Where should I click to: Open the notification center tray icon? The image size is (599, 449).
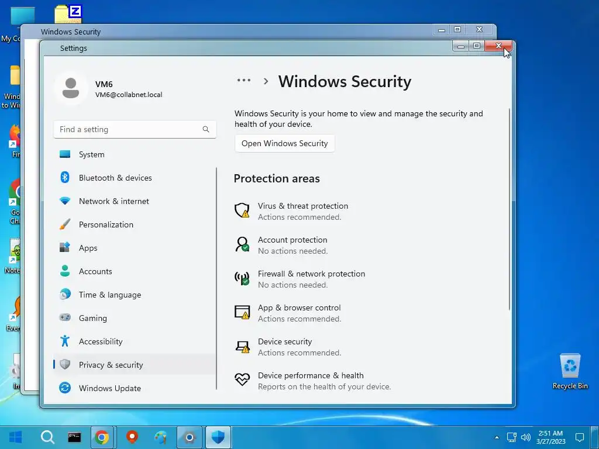[x=580, y=437]
